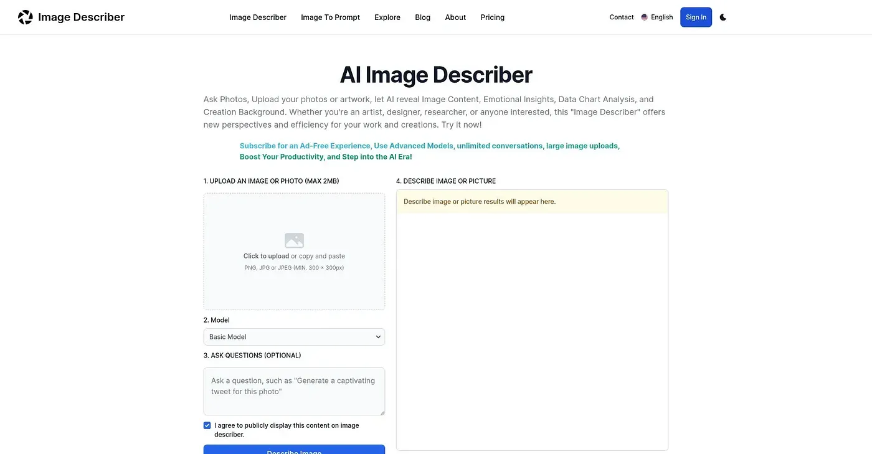This screenshot has width=872, height=454.
Task: Click the subscribe for Ad-Free Experience link
Action: click(x=430, y=151)
